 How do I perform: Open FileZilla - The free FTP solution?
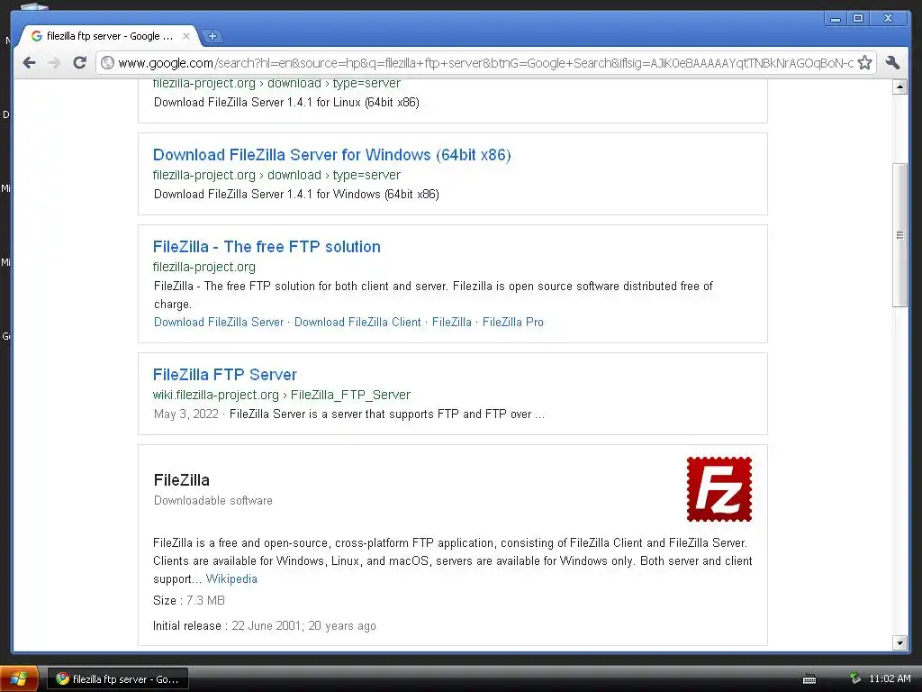267,247
